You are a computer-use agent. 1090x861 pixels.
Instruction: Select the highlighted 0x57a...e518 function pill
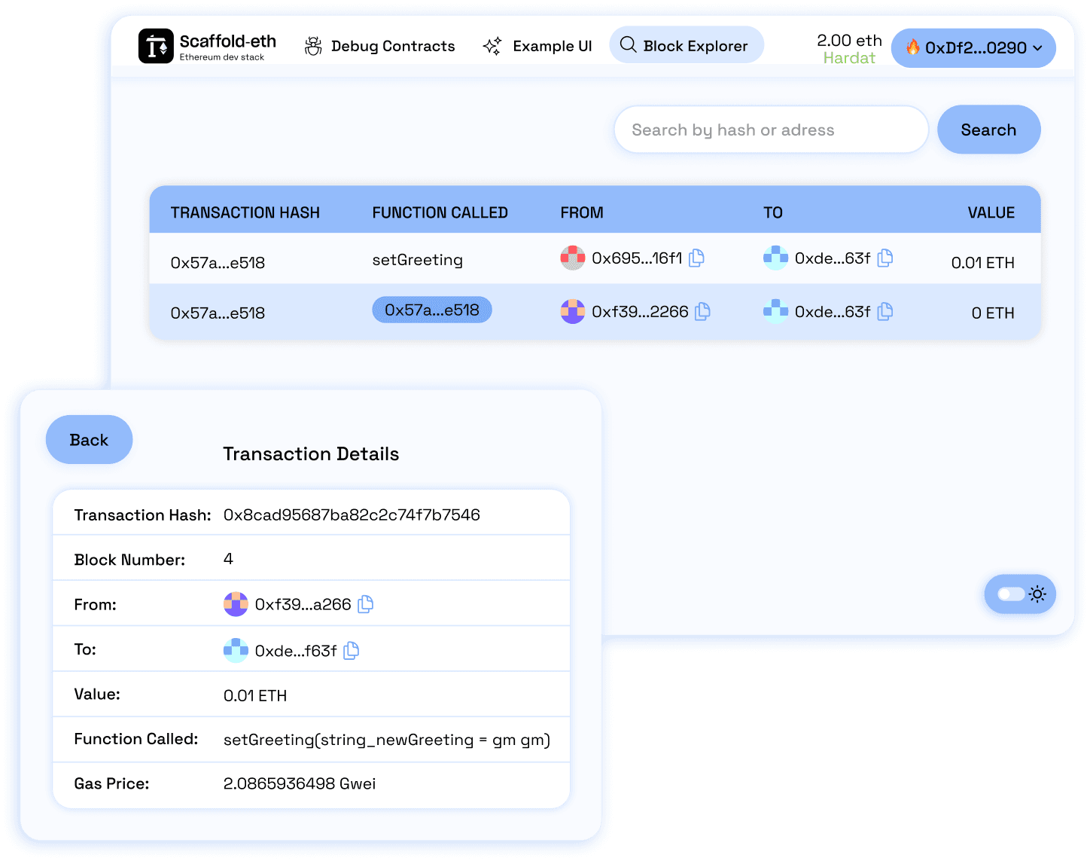click(431, 310)
